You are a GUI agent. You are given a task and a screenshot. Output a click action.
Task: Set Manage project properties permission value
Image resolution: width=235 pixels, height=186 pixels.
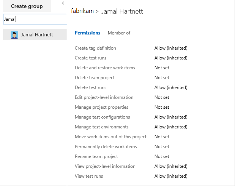pyautogui.click(x=162, y=107)
